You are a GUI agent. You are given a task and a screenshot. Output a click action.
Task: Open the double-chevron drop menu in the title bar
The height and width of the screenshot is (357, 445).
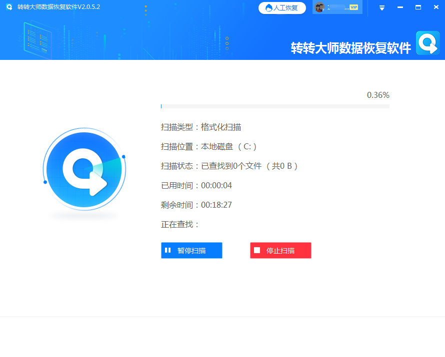(381, 7)
